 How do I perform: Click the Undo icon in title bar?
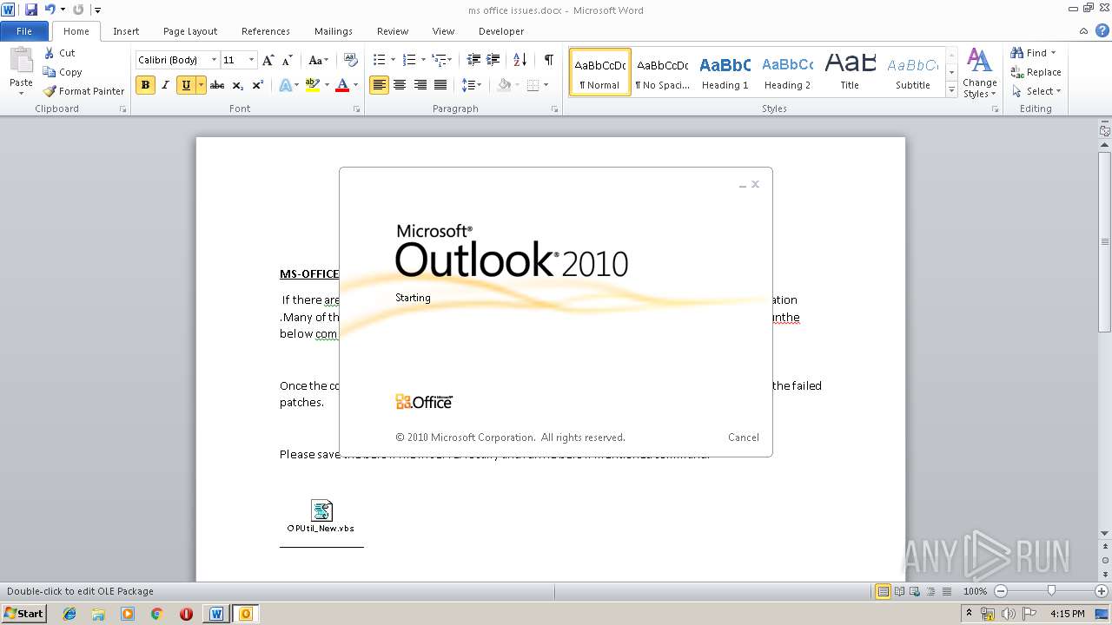click(x=50, y=10)
